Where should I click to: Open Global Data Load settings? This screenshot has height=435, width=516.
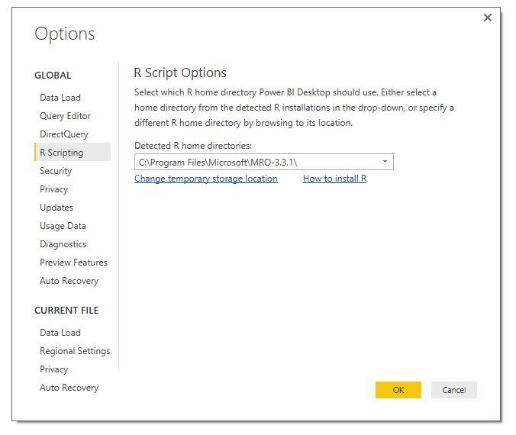[60, 98]
